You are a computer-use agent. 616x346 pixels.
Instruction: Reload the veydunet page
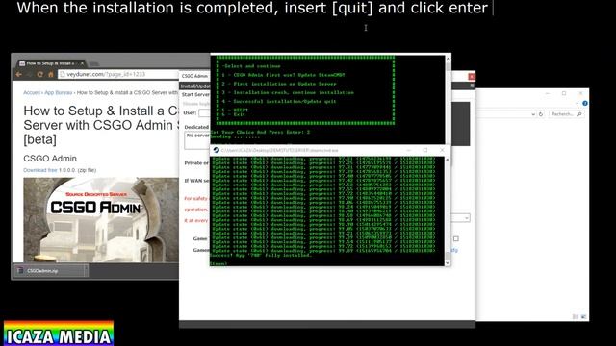click(x=40, y=74)
